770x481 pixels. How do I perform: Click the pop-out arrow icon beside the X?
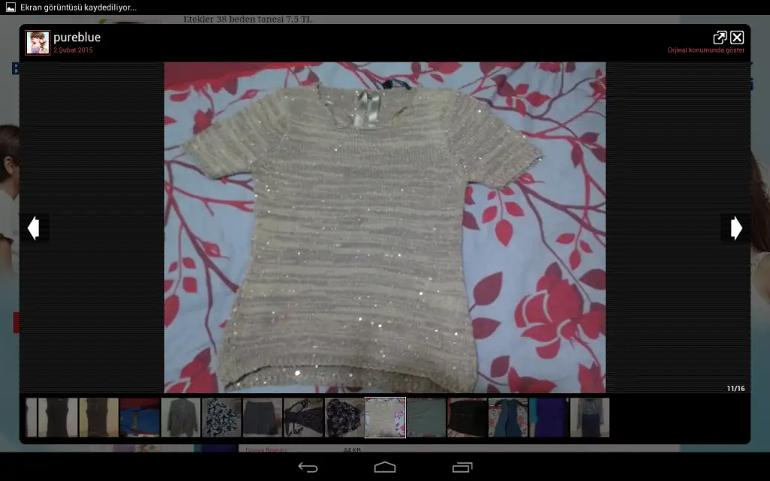coord(720,38)
